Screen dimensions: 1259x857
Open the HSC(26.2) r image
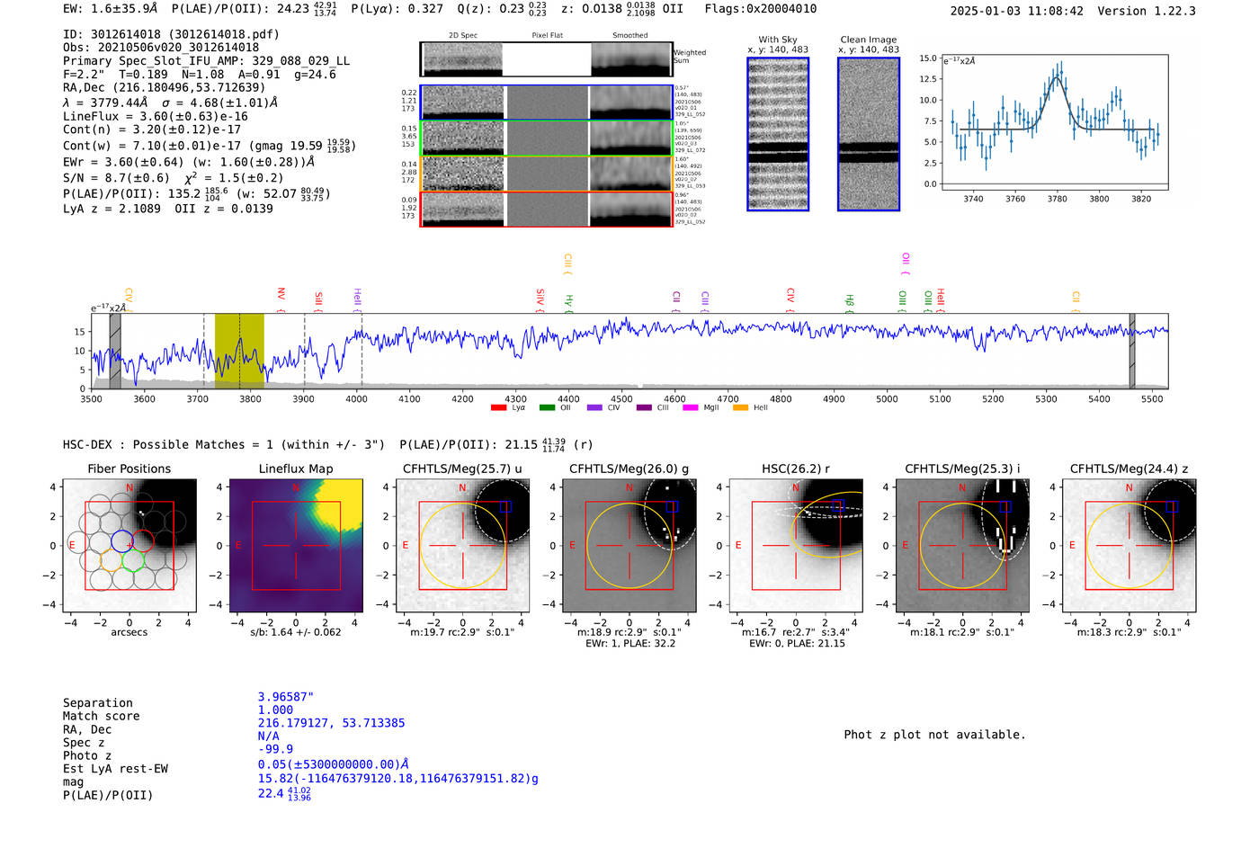coord(796,546)
